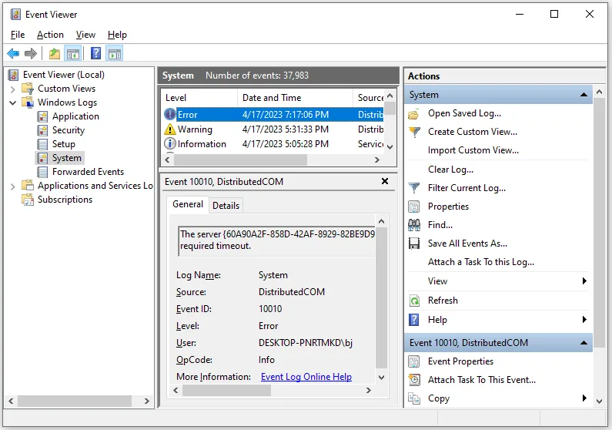Viewport: 612px width, 430px height.
Task: Click the Up One Level folder icon
Action: point(55,53)
